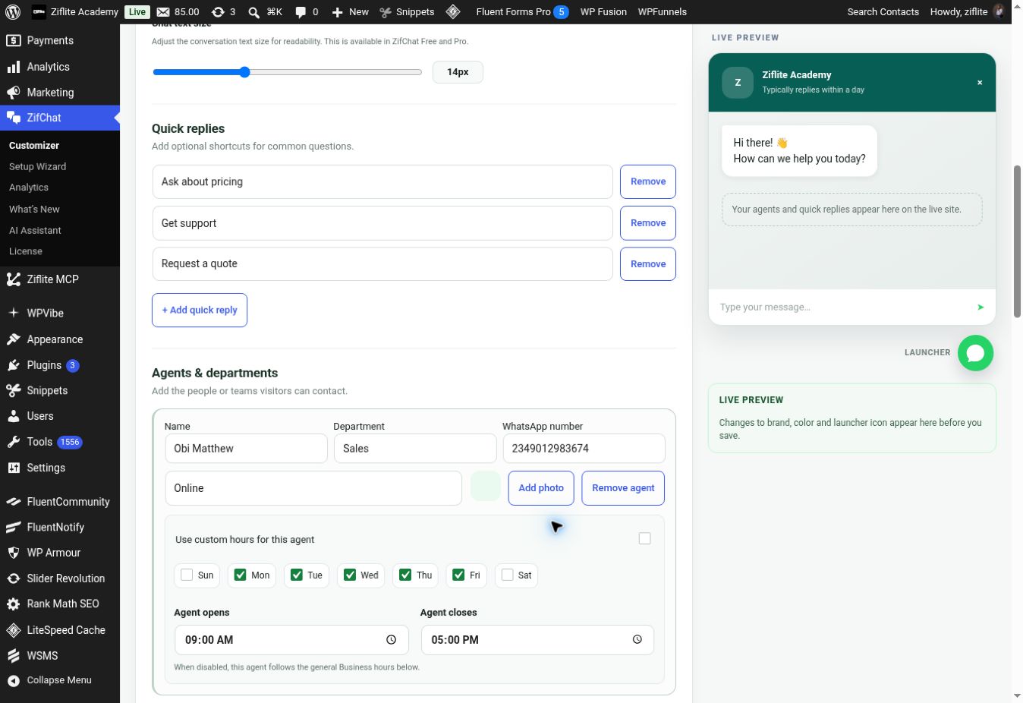Click the chat text size slider handle
This screenshot has height=703, width=1023.
tap(244, 72)
